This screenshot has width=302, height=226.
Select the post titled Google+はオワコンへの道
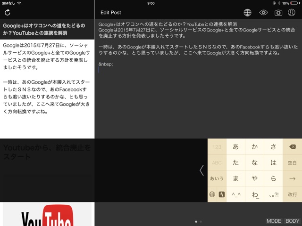point(47,29)
